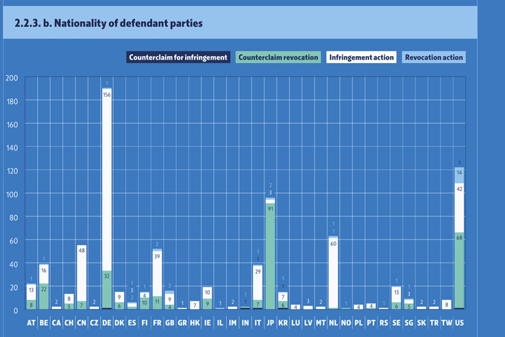Screen dimensions: 505x337
Task: Click the chart title Nationality of defendant parties
Action: (108, 23)
